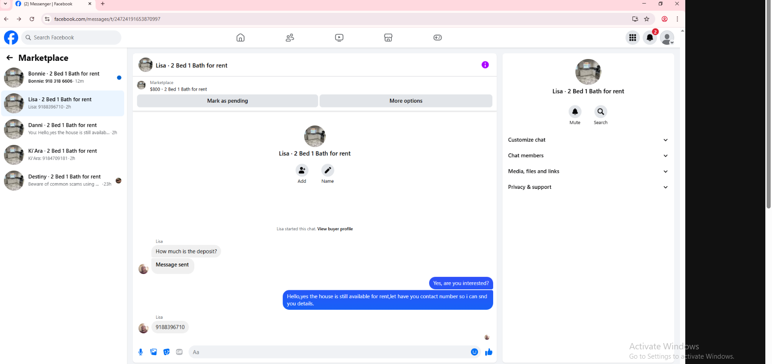
Task: Open Ki'Ara's 2 Bed 1 Bath conversation
Action: (63, 155)
